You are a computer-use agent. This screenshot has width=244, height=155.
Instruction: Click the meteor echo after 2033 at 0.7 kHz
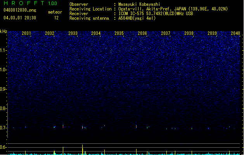pos(83,127)
